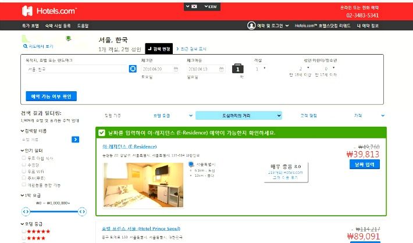
Task: Enable pets allowed filter checkbox
Action: pos(24,184)
